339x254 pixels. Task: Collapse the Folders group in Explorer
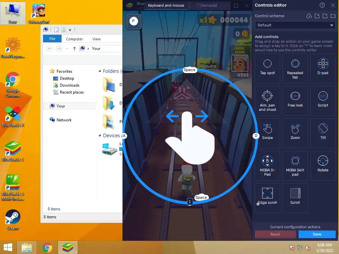[100, 71]
